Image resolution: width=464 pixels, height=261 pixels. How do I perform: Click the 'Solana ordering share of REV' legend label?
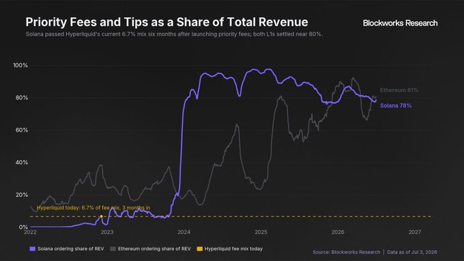[x=71, y=249]
